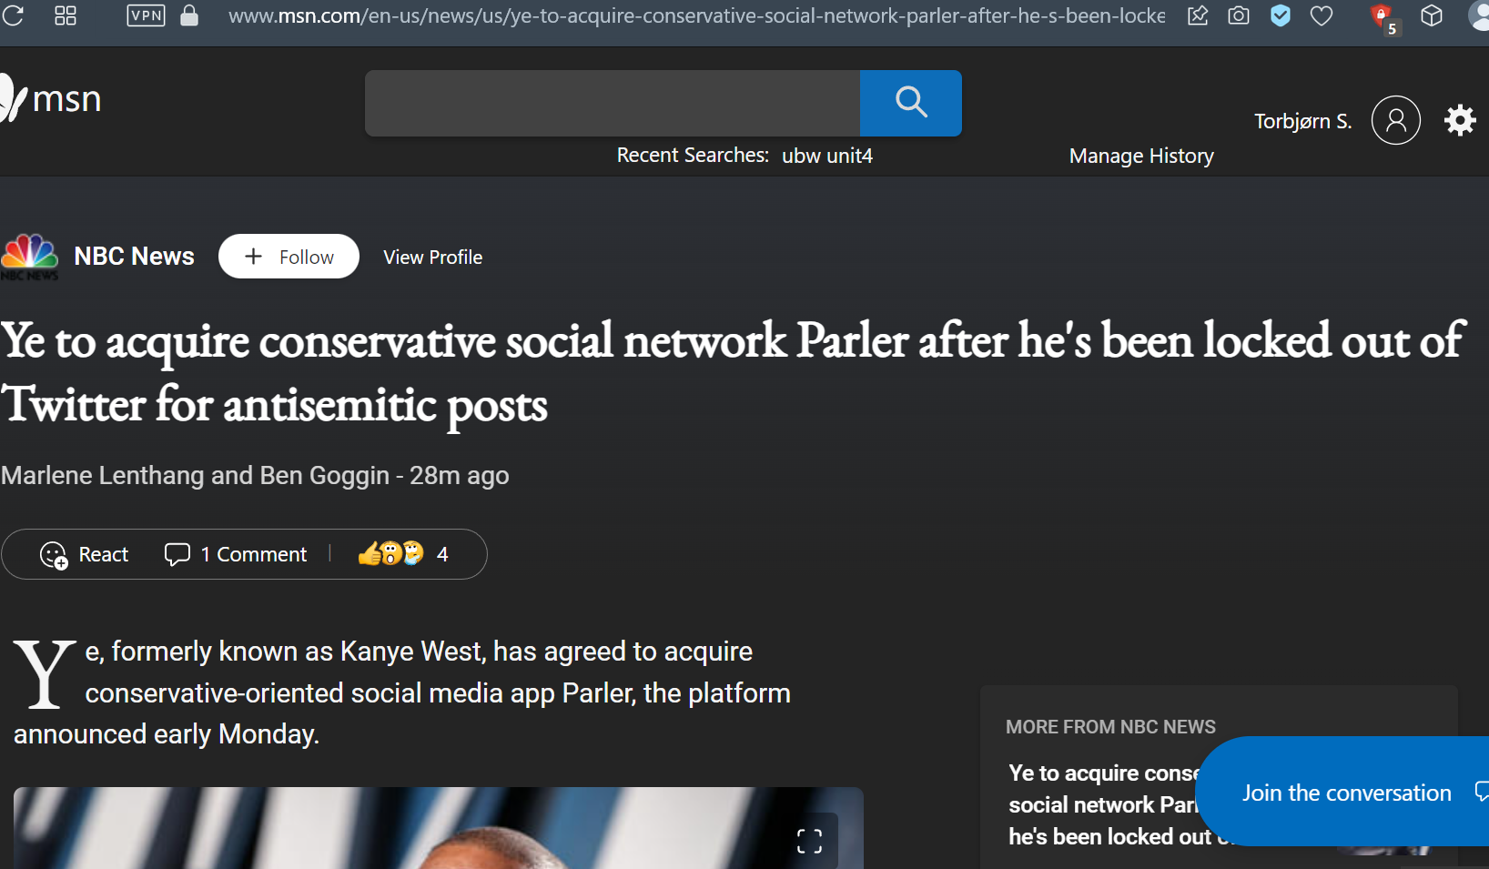Click the Torbjørn S. account name
Viewport: 1489px width, 869px height.
click(x=1302, y=121)
